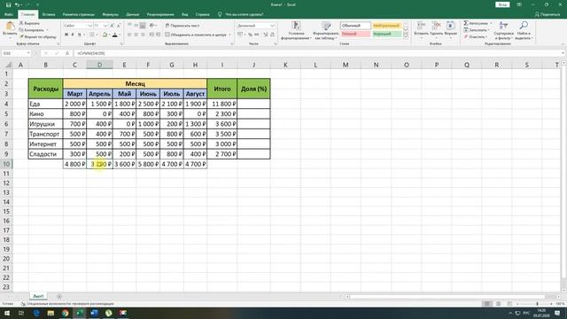Open the Copy dropdown arrow
567x319 pixels.
pyautogui.click(x=47, y=29)
